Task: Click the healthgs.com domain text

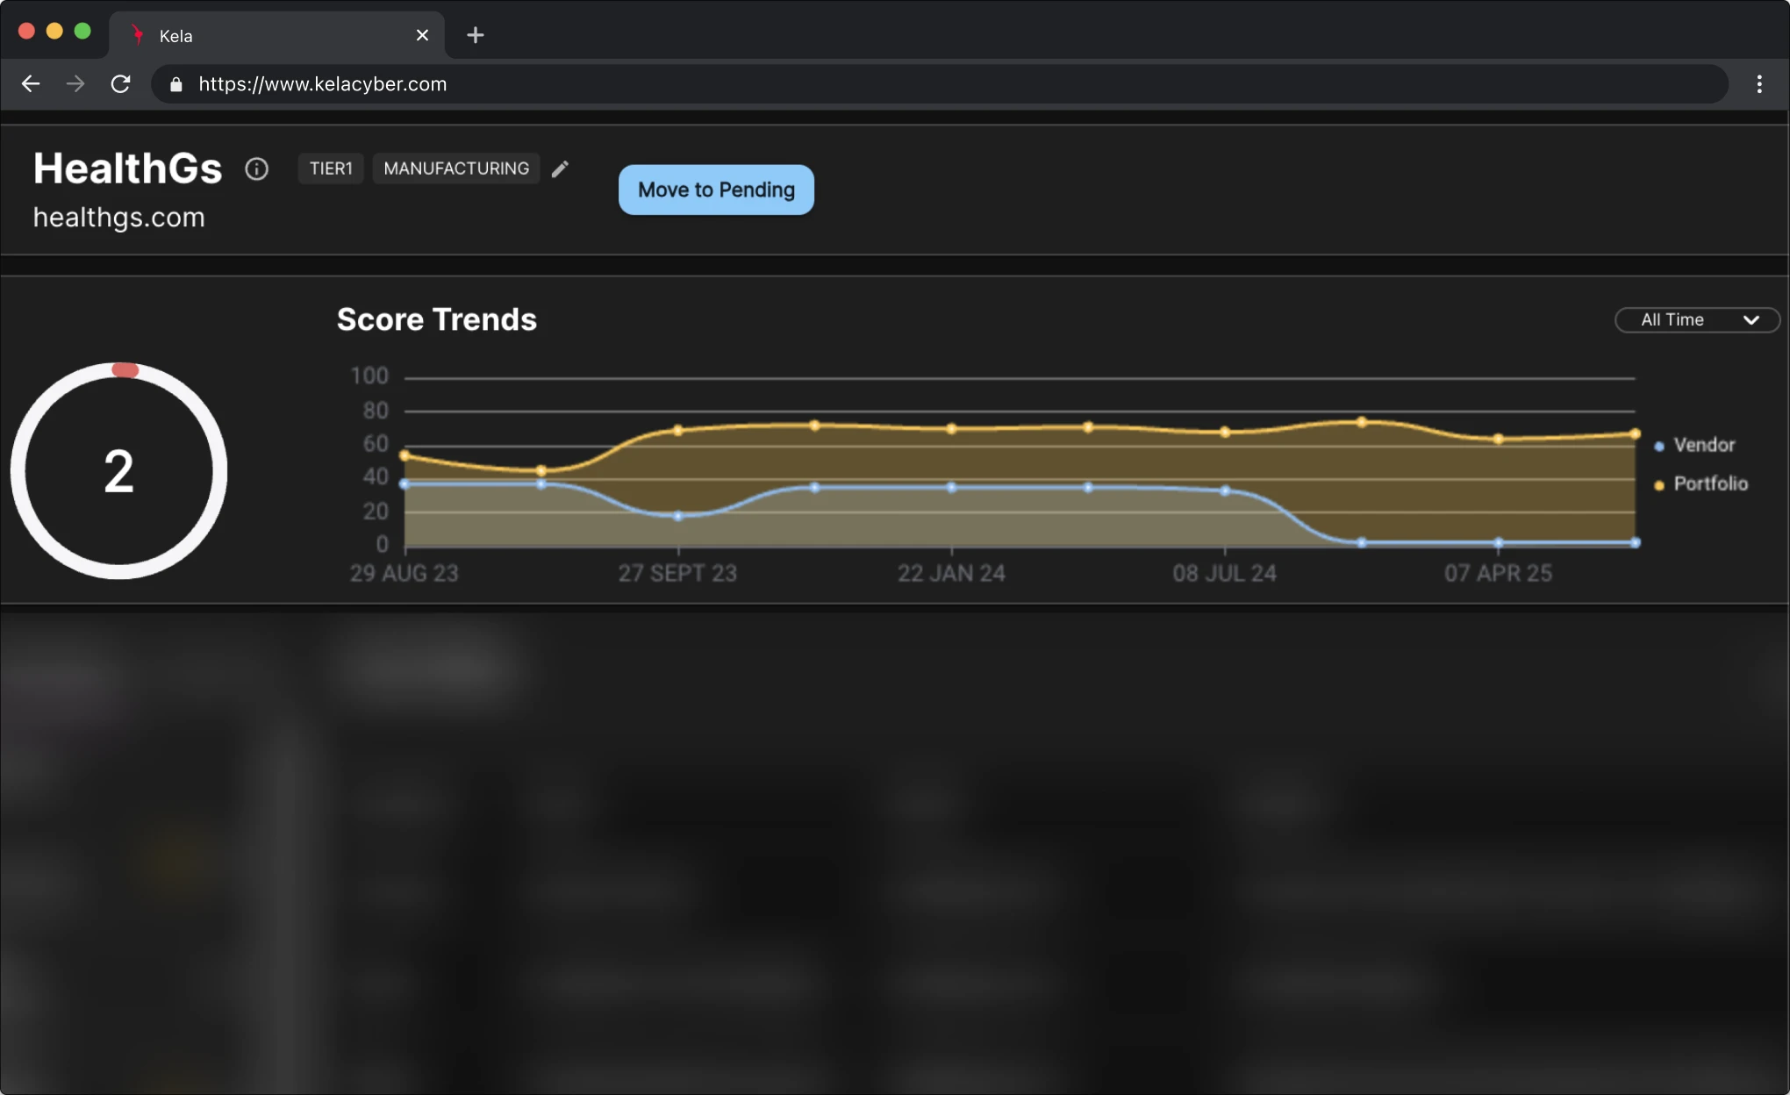Action: coord(119,218)
